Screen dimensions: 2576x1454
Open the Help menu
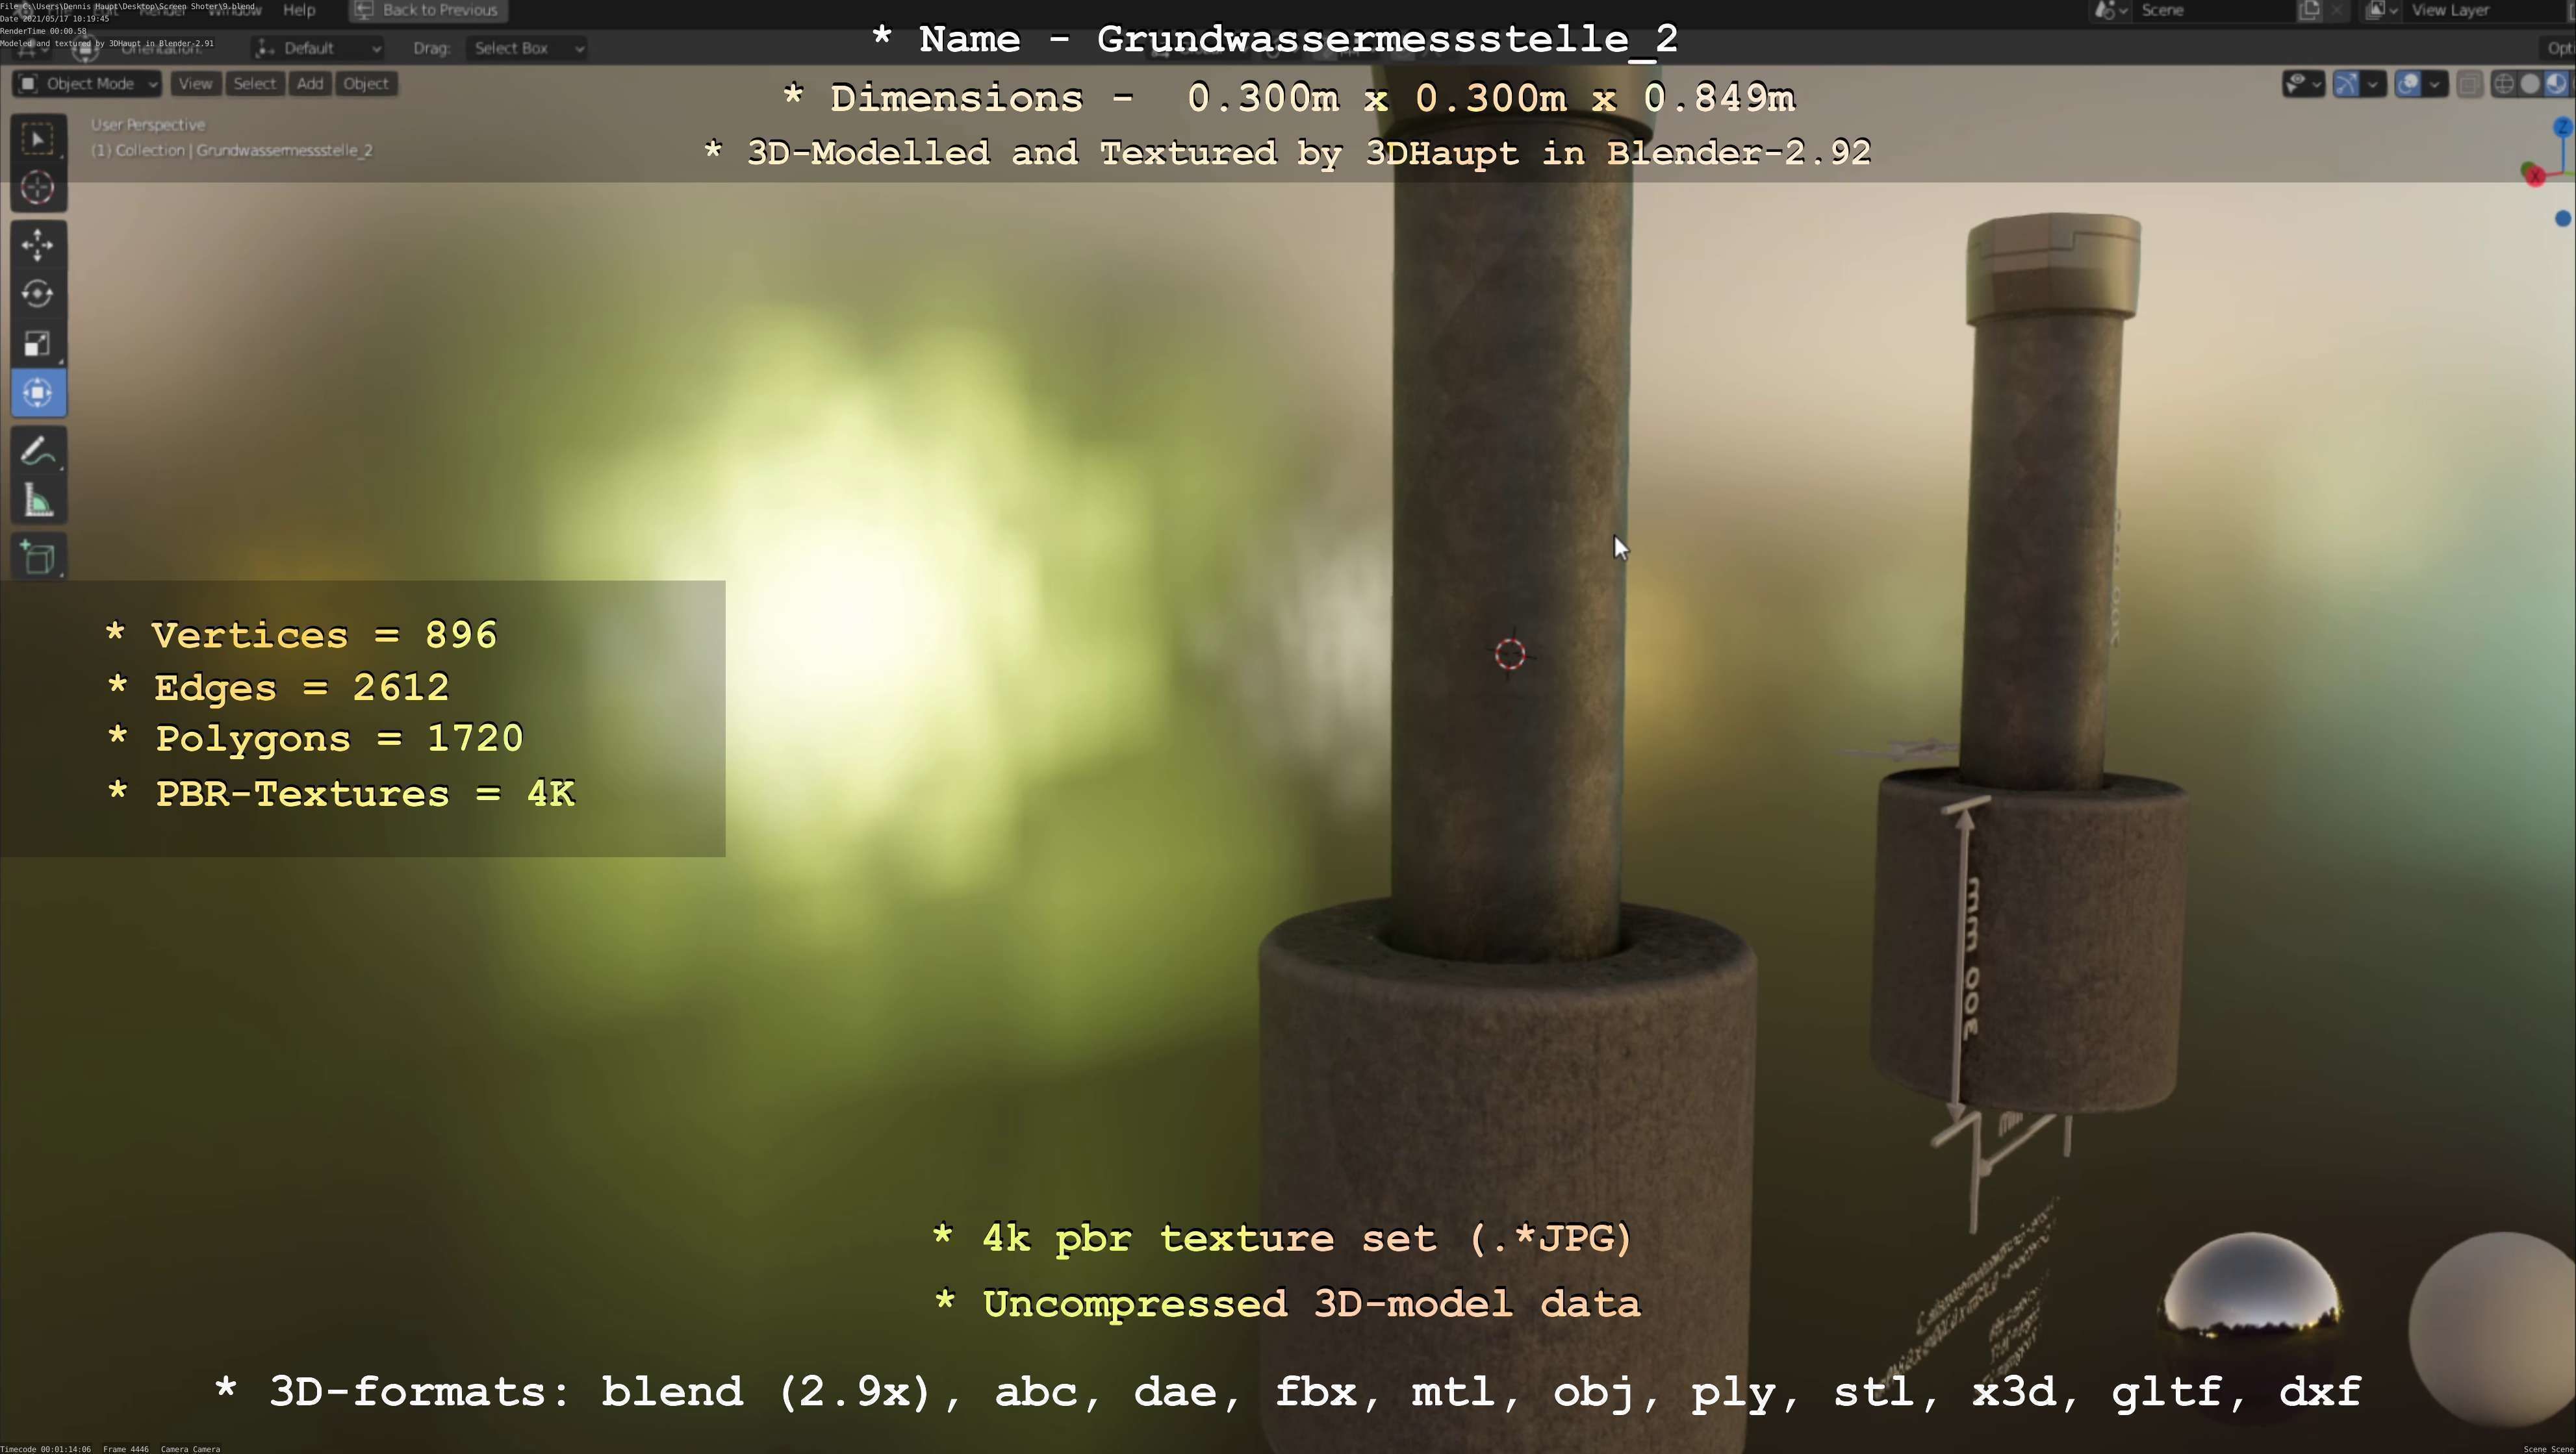(x=299, y=10)
